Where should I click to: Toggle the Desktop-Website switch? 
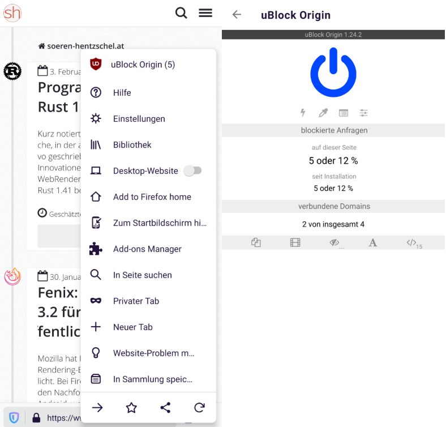tap(192, 171)
